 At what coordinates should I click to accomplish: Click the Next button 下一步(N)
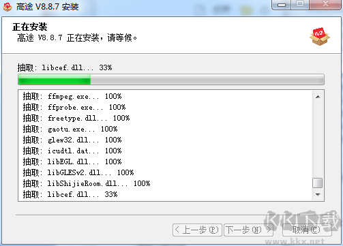249,230
